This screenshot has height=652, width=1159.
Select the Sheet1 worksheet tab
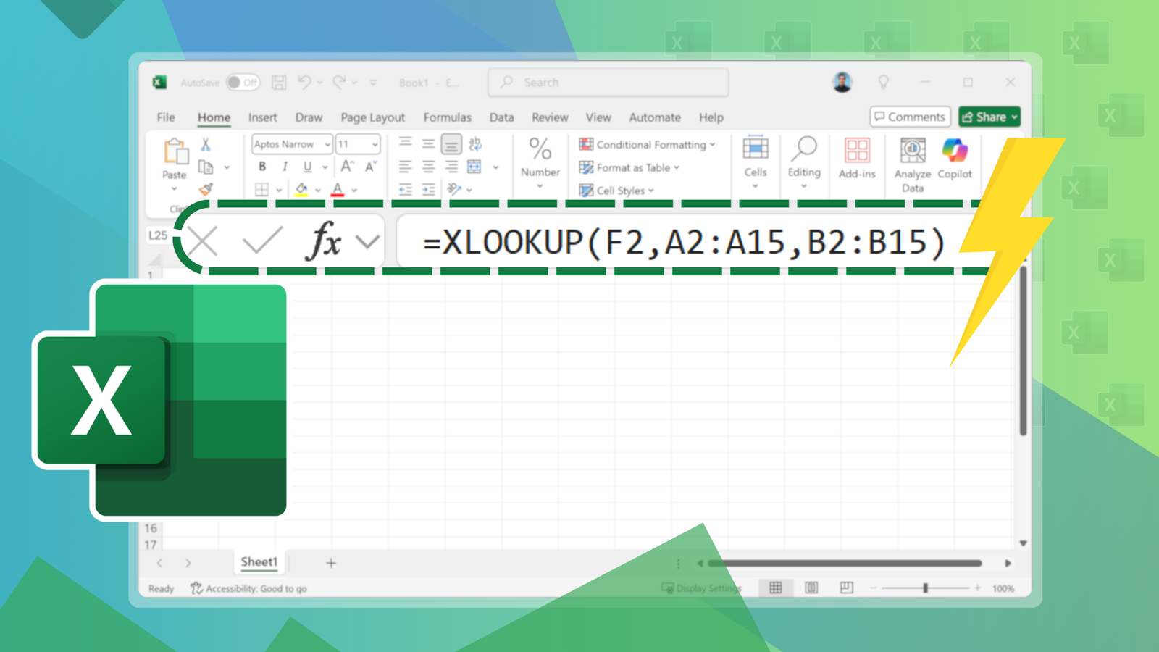click(259, 562)
